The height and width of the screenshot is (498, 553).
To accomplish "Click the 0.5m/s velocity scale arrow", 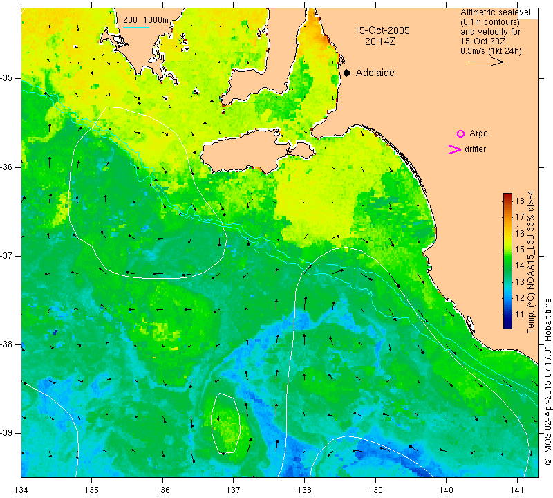I will click(486, 62).
